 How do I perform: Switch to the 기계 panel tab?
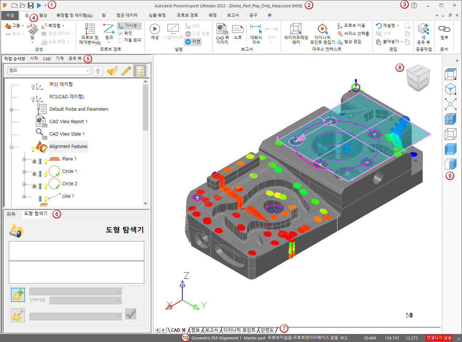59,58
